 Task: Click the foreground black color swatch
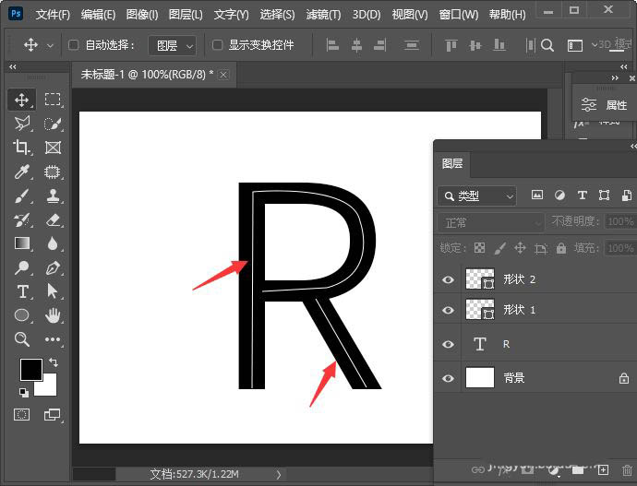coord(30,369)
